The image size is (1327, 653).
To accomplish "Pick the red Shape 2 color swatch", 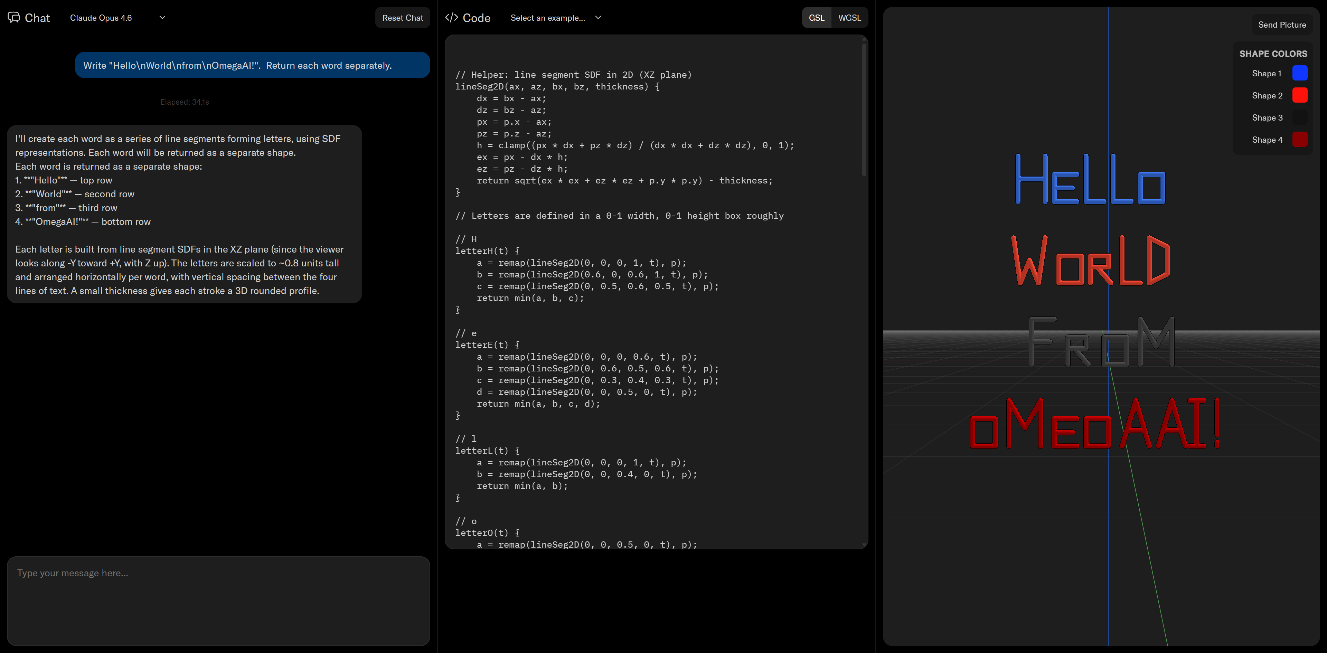I will coord(1300,95).
